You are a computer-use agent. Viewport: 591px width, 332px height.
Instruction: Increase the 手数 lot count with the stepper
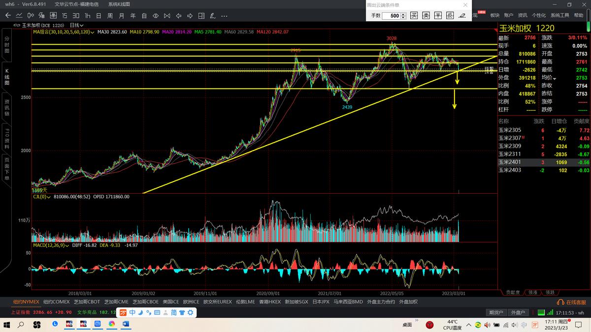[x=404, y=14]
